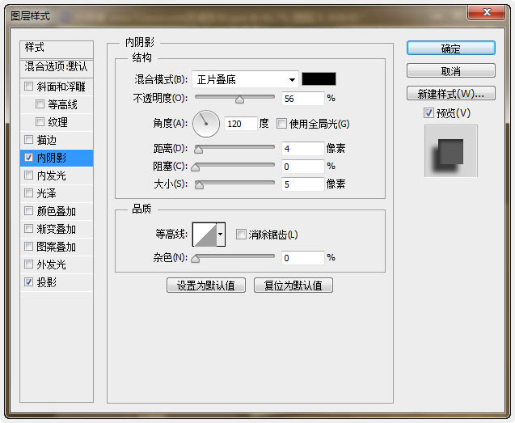
Task: Click the 杂色 value field showing 0
Action: [303, 258]
